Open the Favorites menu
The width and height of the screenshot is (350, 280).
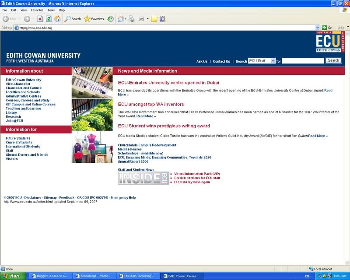(x=37, y=10)
